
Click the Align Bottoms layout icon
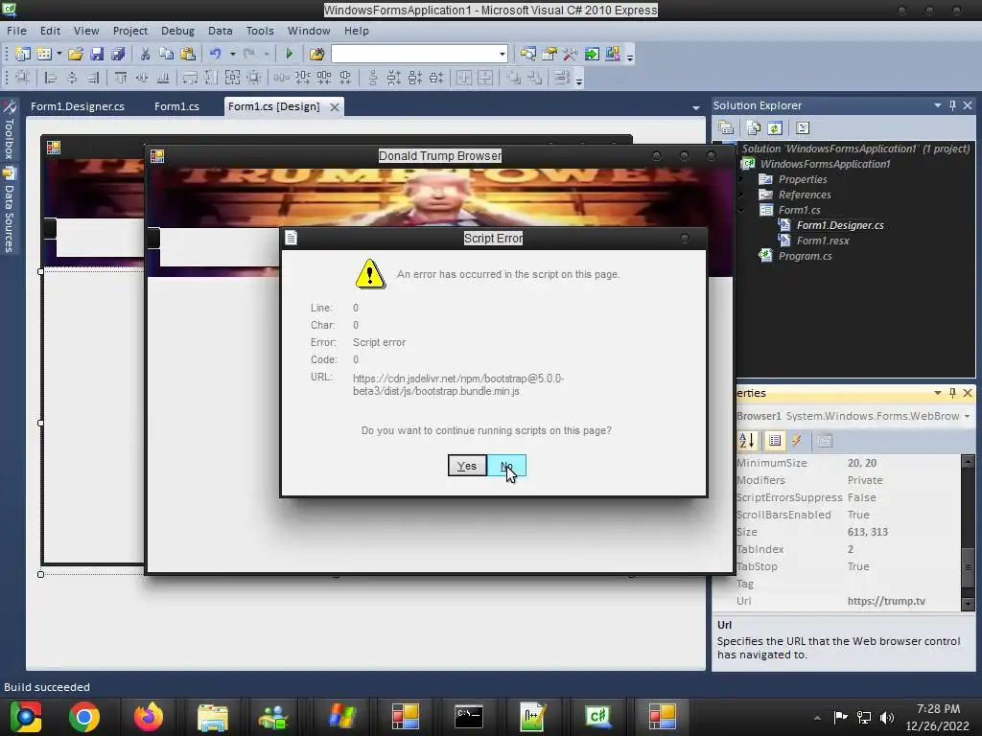click(163, 78)
